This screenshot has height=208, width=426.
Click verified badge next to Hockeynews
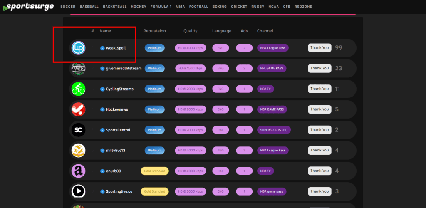pyautogui.click(x=102, y=109)
